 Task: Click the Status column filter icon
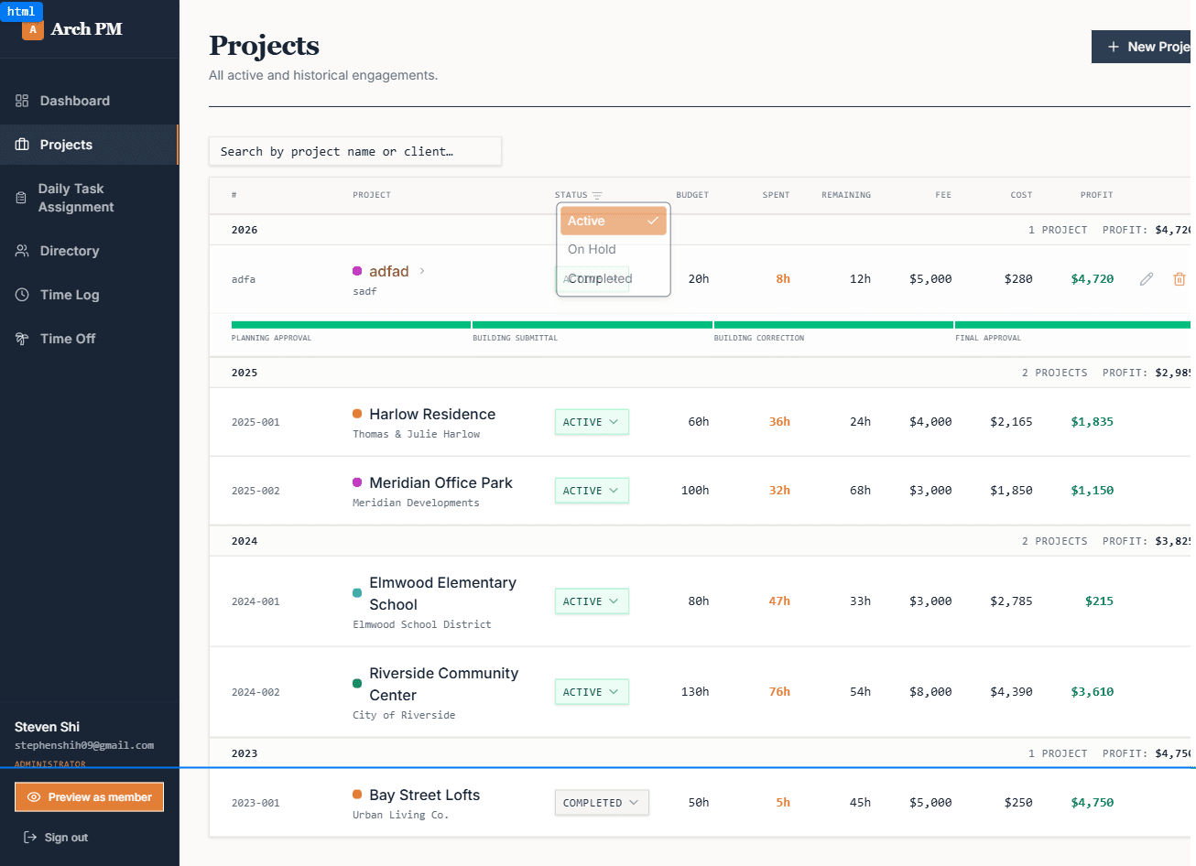pos(597,196)
